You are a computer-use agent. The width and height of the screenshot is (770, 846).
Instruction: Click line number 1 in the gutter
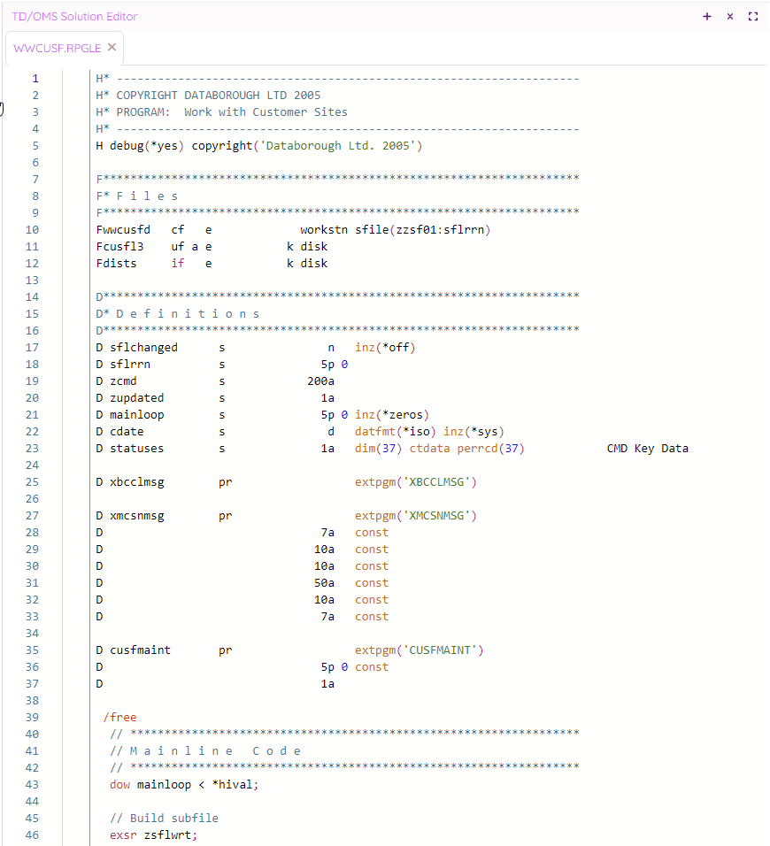tap(35, 78)
